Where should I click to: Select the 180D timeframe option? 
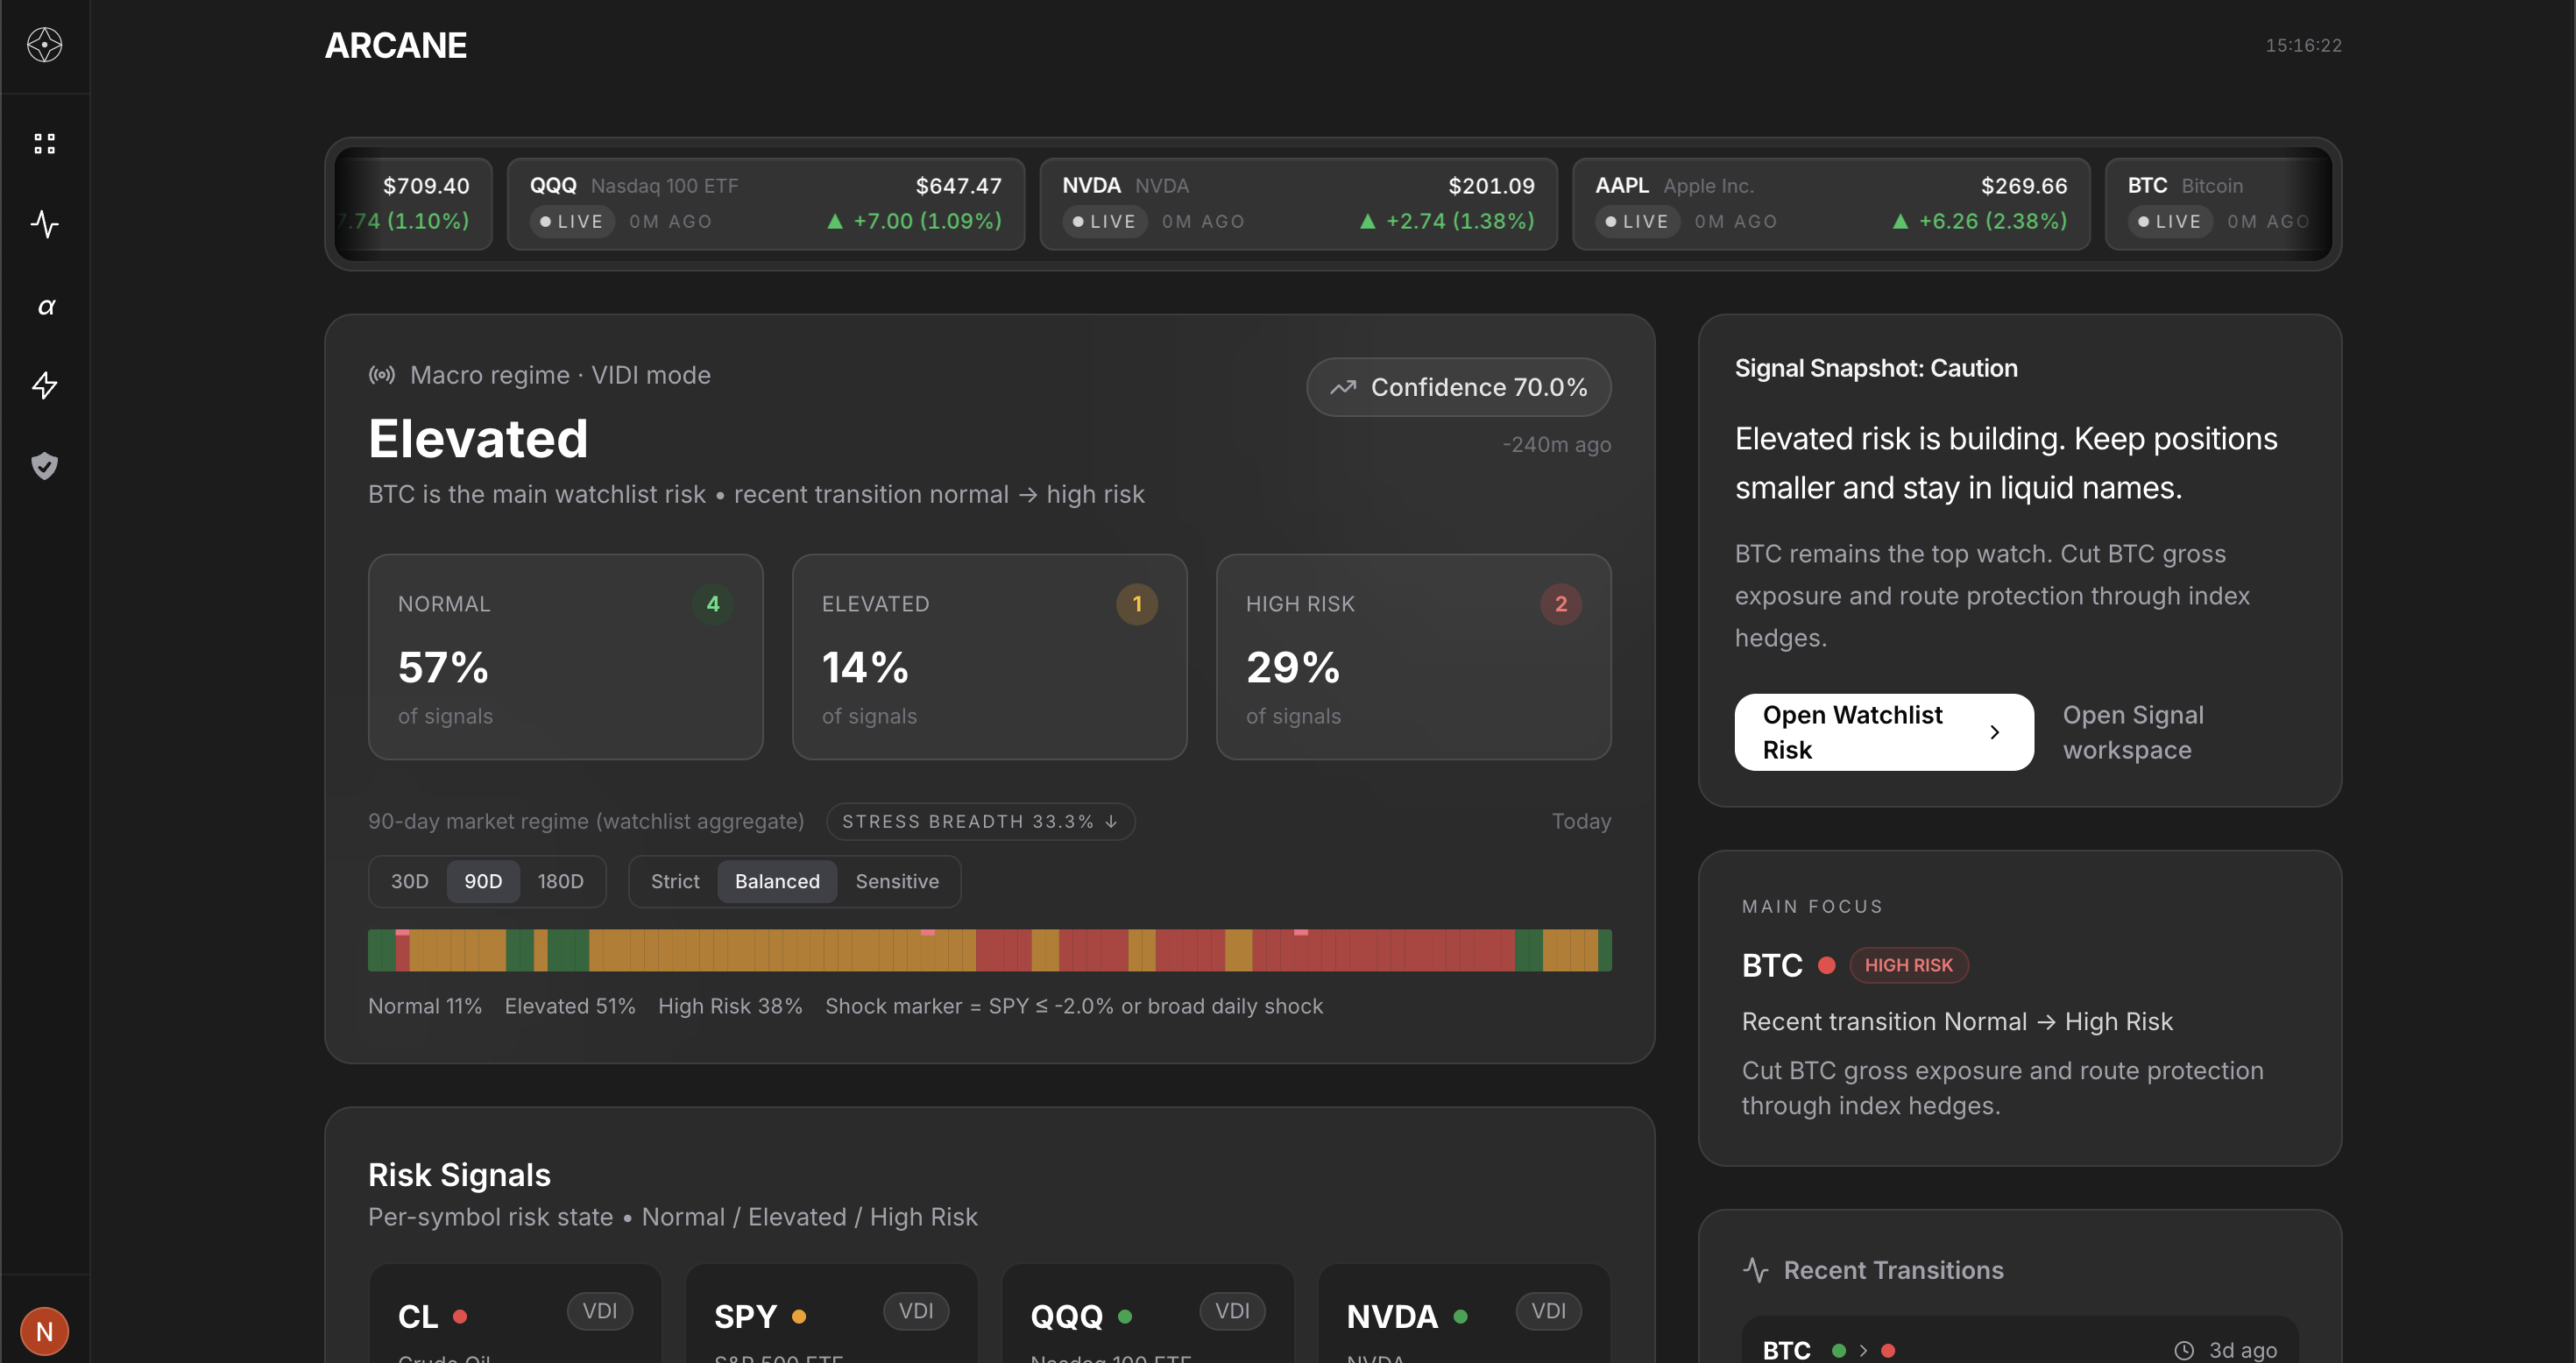(x=560, y=881)
